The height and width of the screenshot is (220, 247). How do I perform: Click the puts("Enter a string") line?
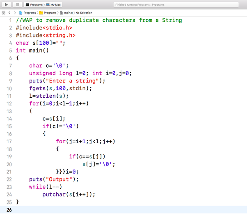coord(67,81)
